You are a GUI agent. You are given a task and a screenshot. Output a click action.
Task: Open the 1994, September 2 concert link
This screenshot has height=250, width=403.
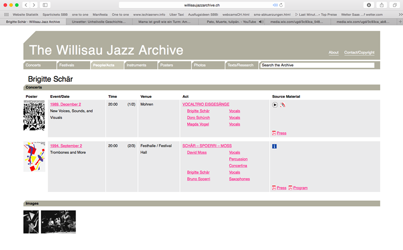(x=66, y=145)
